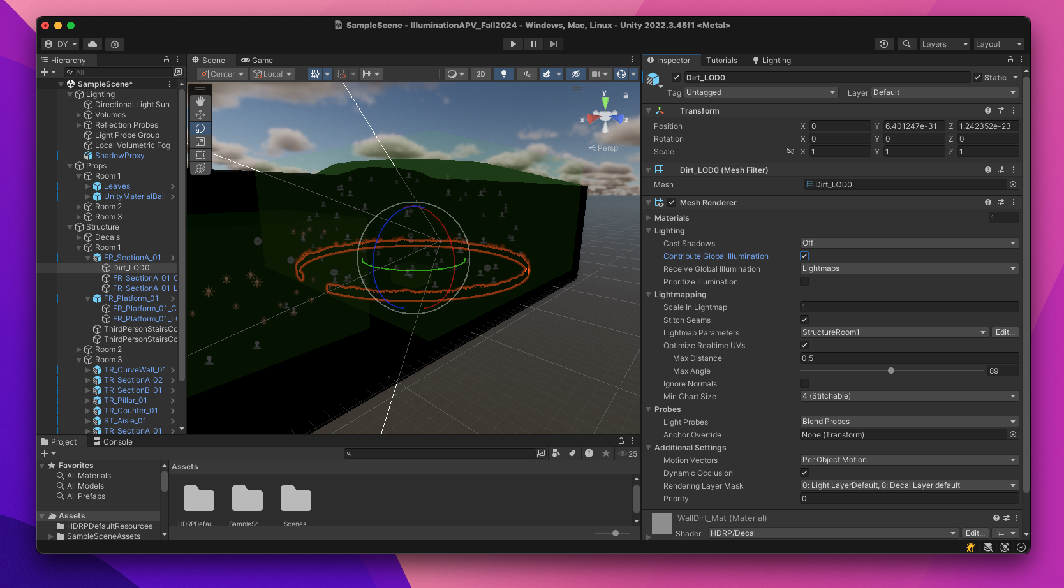This screenshot has height=588, width=1064.
Task: Switch to the Lighting tab
Action: pos(772,60)
